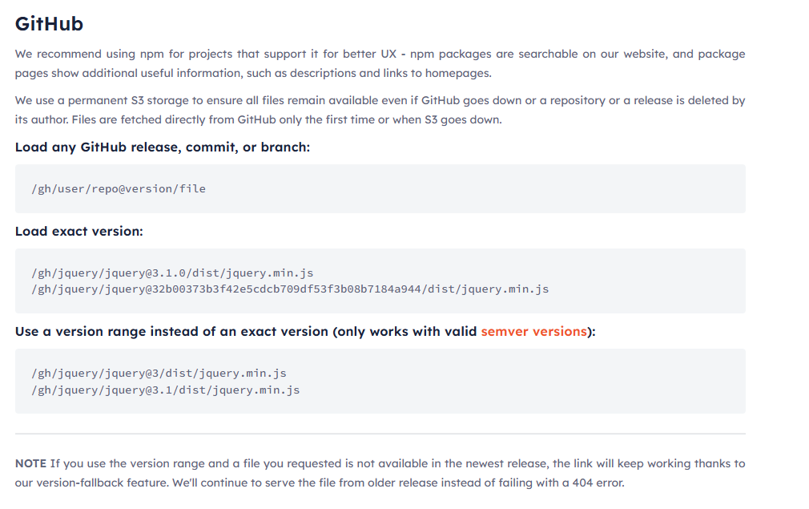Click the 'We recommend using npm' paragraph
The image size is (809, 509).
pyautogui.click(x=380, y=63)
